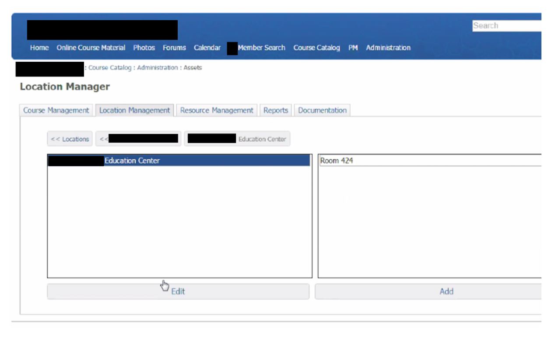Navigate to Home in the menu bar
Viewport: 555px width, 337px height.
(39, 48)
